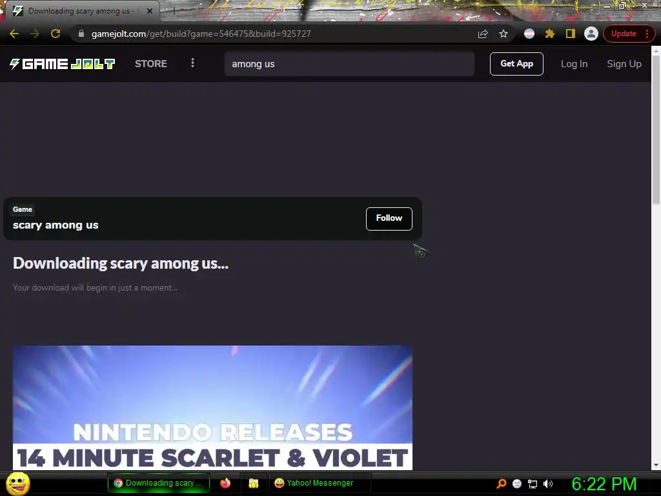The width and height of the screenshot is (661, 496).
Task: Click the browser forward arrow
Action: [x=35, y=34]
